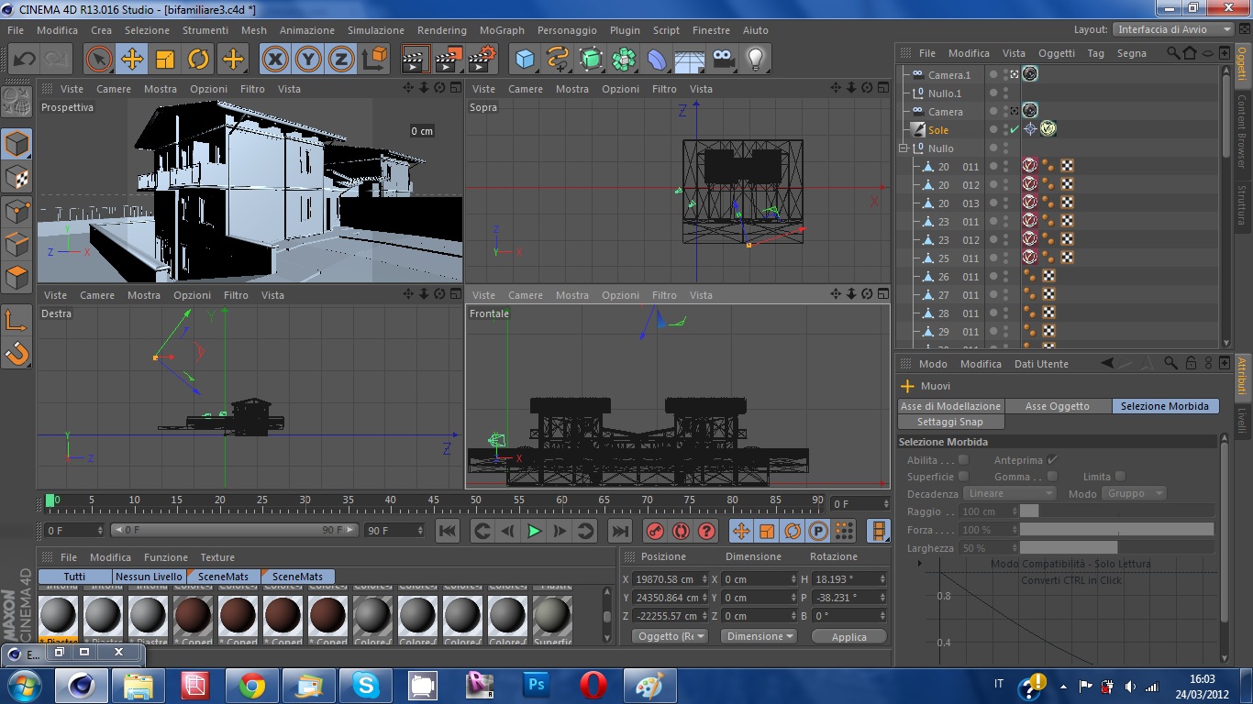The width and height of the screenshot is (1253, 704).
Task: Add a cube primitive object
Action: (x=525, y=60)
